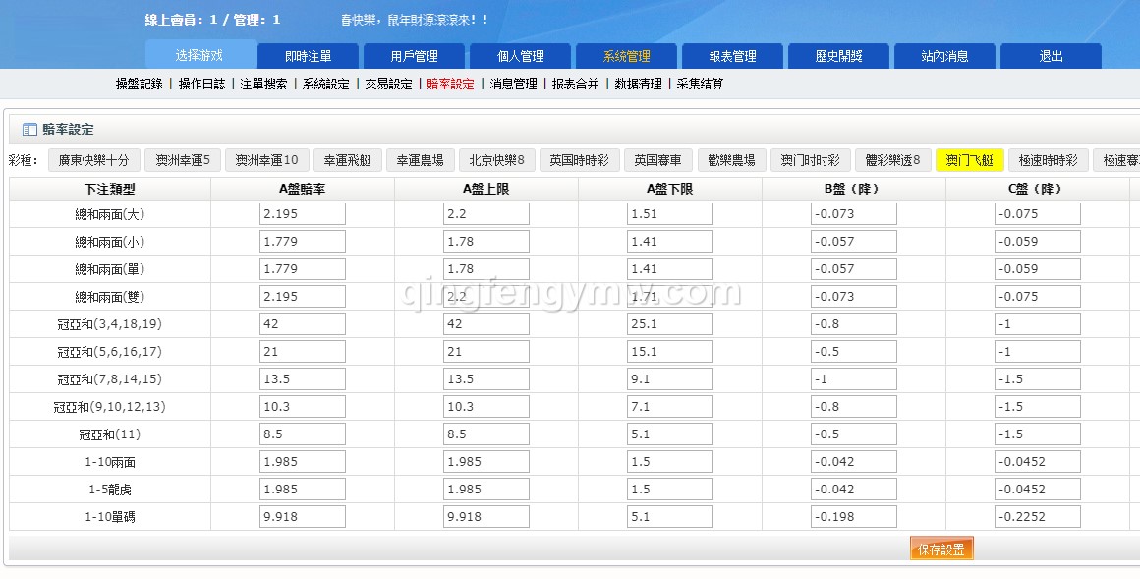1140x579 pixels.
Task: Open the 数据清理 submenu link
Action: click(638, 85)
